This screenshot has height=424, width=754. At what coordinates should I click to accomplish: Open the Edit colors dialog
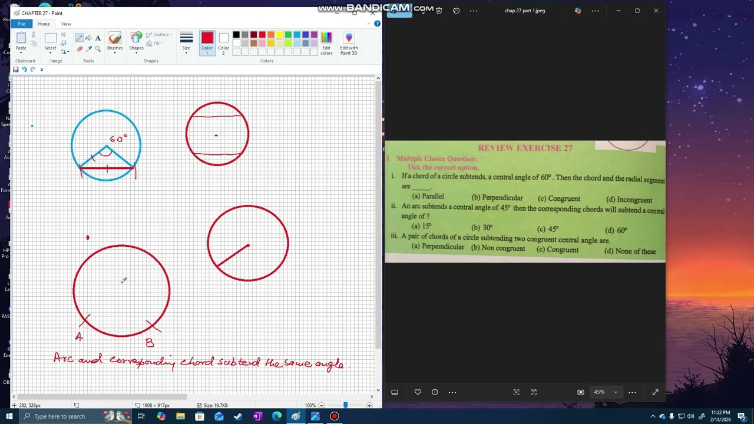pyautogui.click(x=326, y=44)
